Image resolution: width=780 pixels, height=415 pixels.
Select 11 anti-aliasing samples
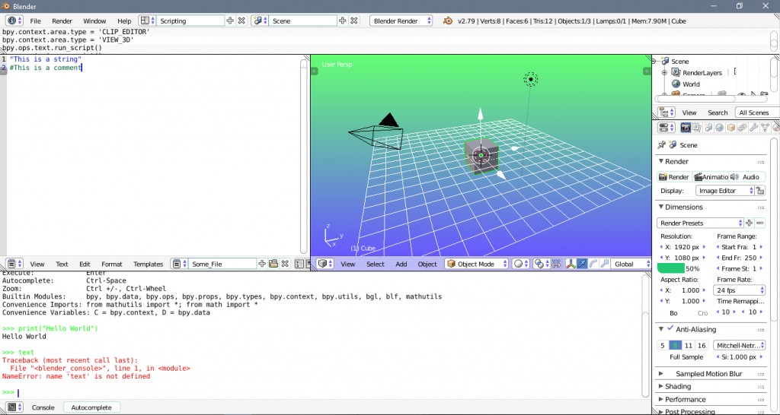[x=688, y=345]
